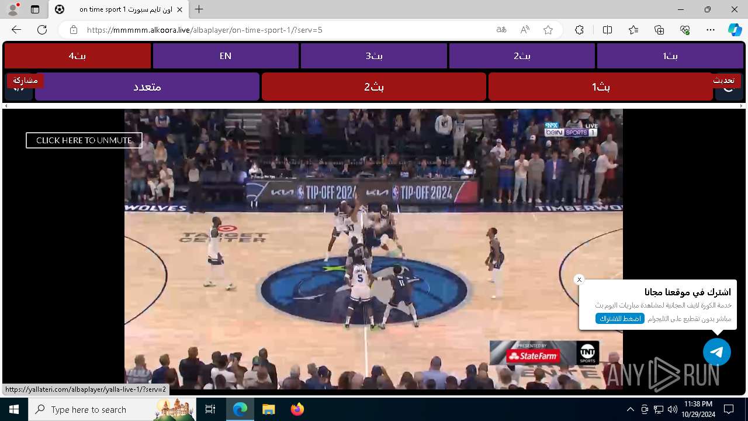Viewport: 748px width, 421px height.
Task: Switch to the بث4 stream tab
Action: pos(78,56)
